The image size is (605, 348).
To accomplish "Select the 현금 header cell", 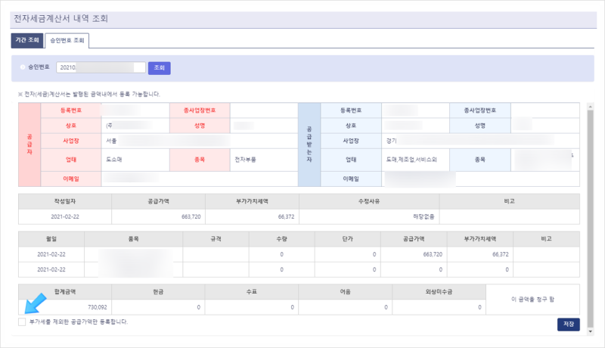I will pos(158,292).
